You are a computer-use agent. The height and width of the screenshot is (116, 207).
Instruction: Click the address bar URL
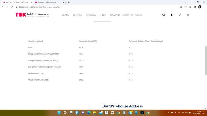40,7
